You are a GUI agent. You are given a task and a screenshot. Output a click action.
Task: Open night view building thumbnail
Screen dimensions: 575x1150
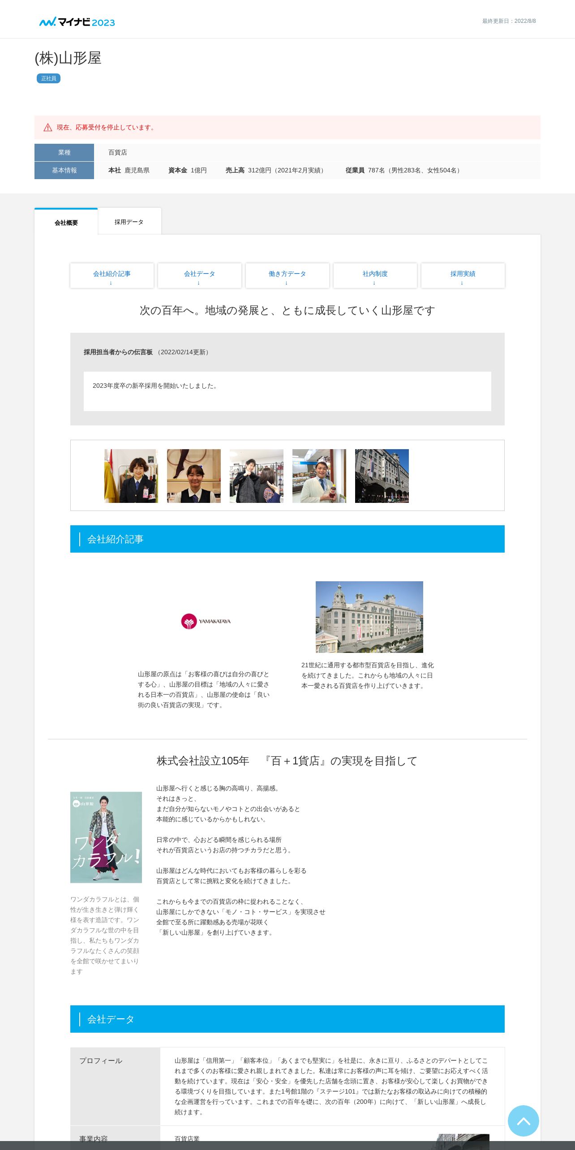click(382, 476)
